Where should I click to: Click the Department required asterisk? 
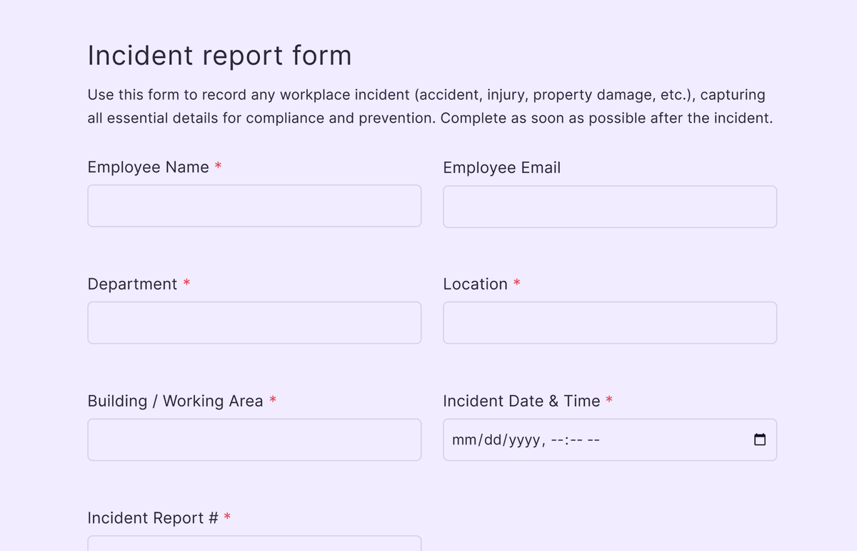pyautogui.click(x=186, y=283)
